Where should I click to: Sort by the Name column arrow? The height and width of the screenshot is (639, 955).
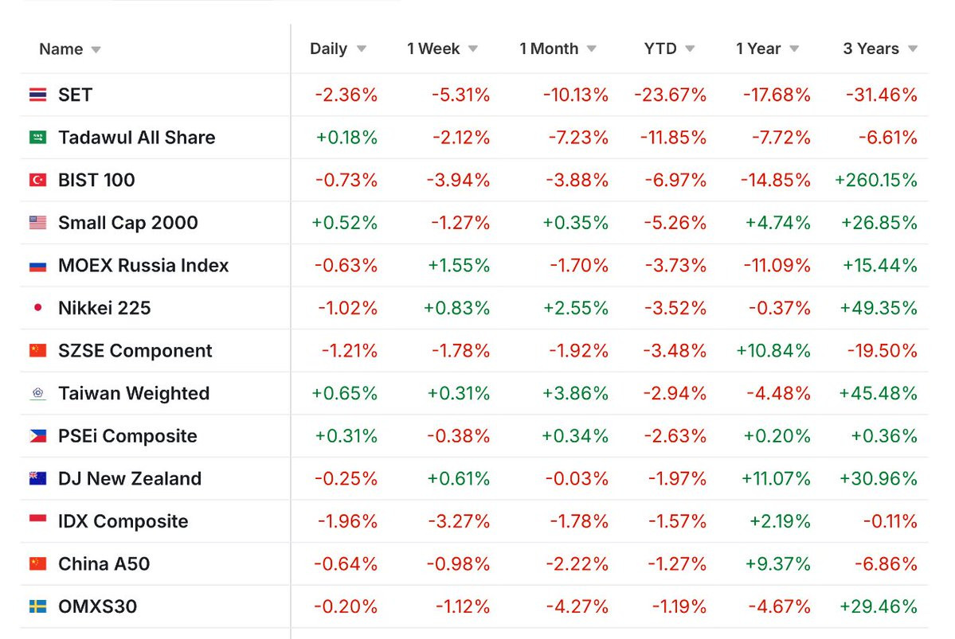[96, 50]
